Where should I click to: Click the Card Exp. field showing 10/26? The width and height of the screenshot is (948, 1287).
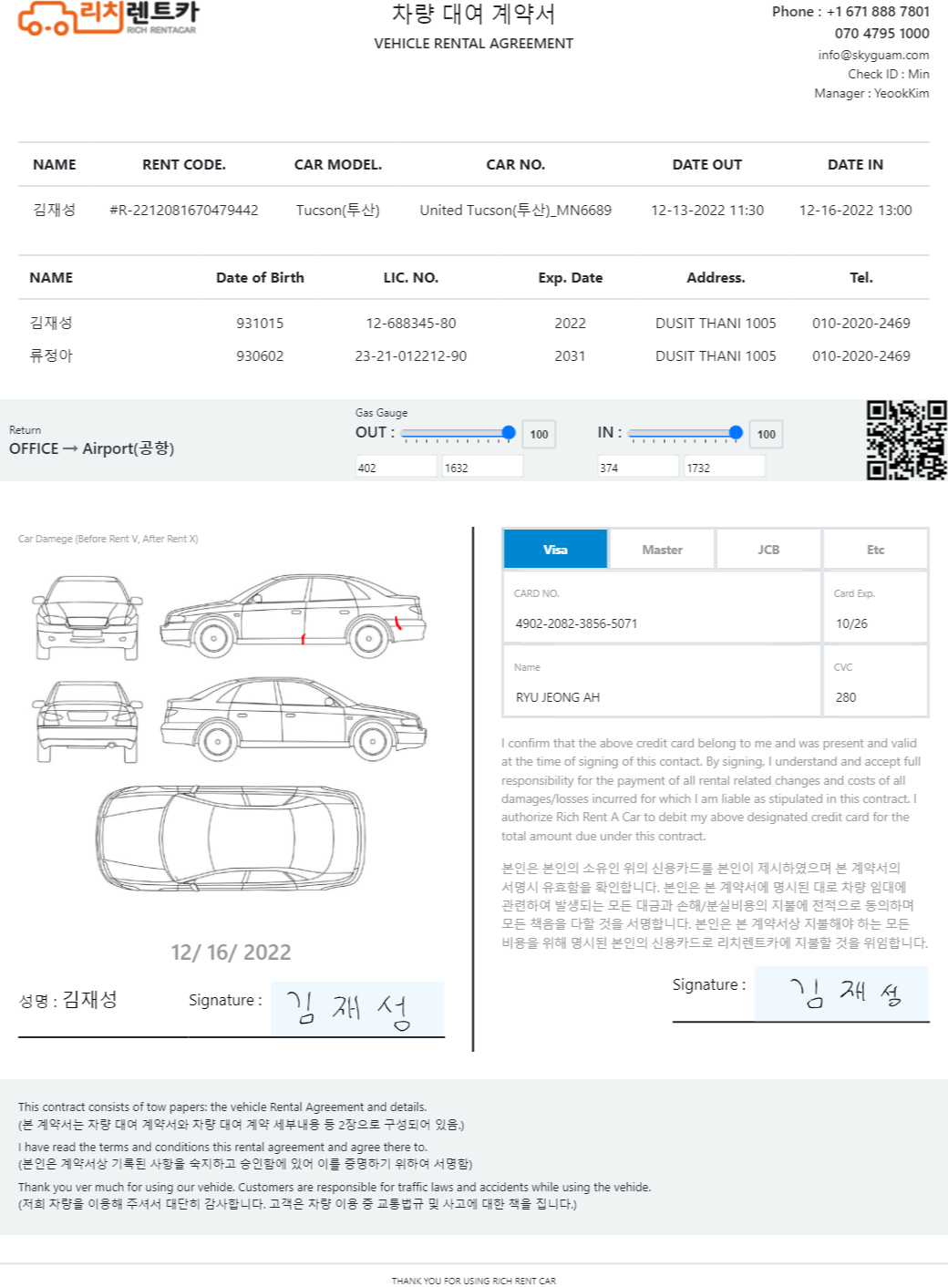coord(875,607)
